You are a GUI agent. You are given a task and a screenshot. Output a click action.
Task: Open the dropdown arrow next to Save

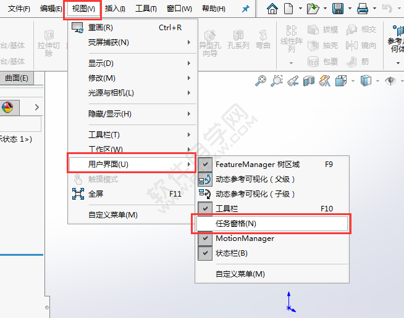tap(350, 9)
